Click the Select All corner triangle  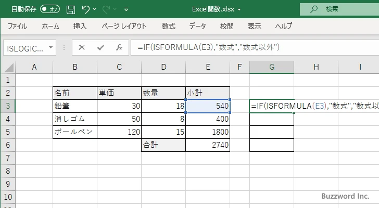point(9,67)
